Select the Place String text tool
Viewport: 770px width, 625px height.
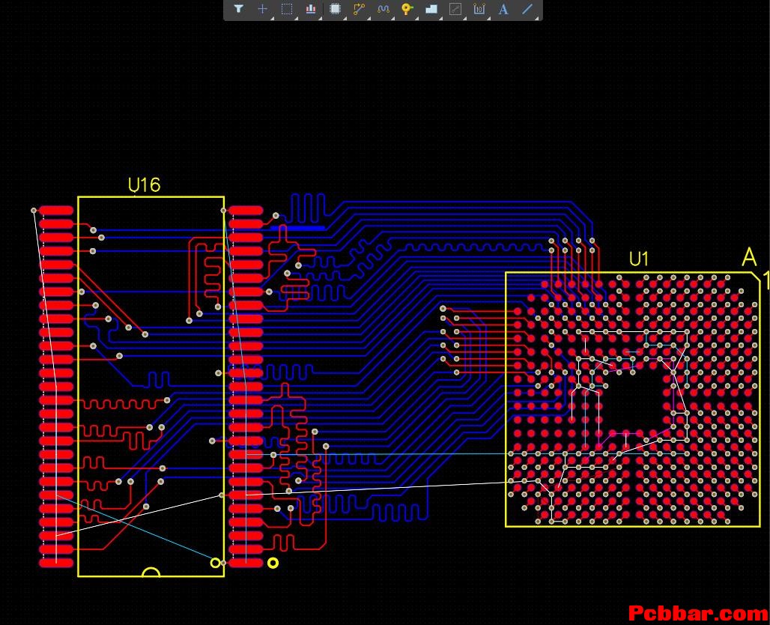tap(503, 9)
